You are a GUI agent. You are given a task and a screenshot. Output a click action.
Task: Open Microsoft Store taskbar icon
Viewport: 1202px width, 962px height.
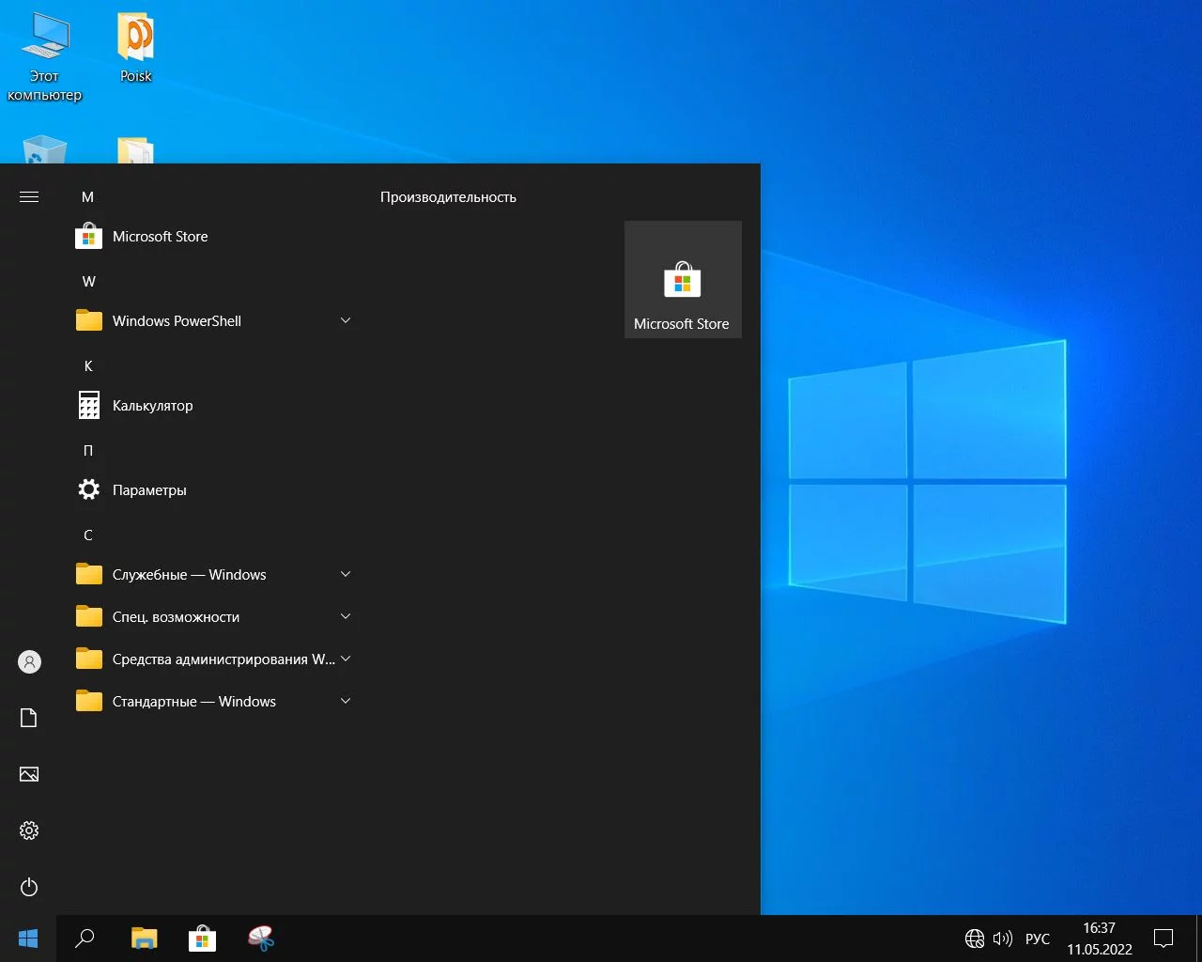[x=202, y=938]
